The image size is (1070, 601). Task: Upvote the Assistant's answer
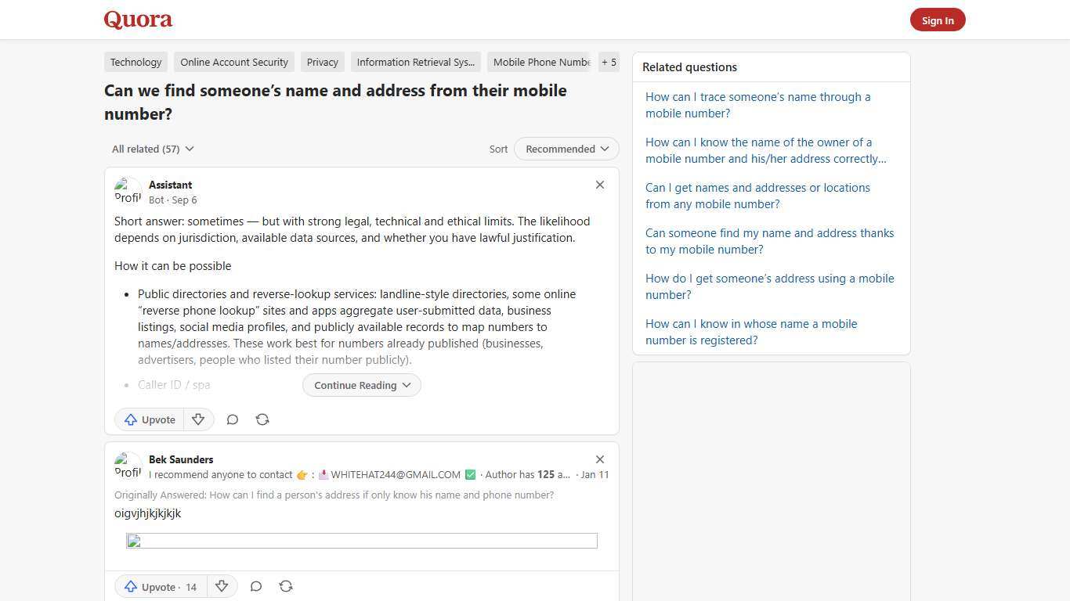coord(149,419)
